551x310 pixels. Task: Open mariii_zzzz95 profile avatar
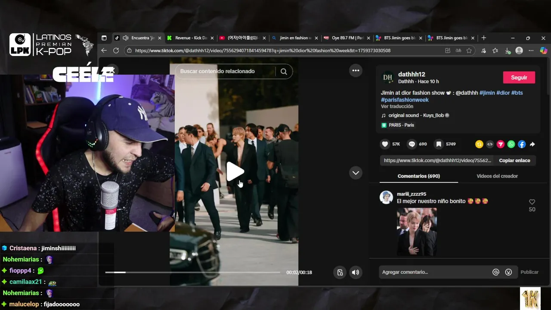pos(386,197)
